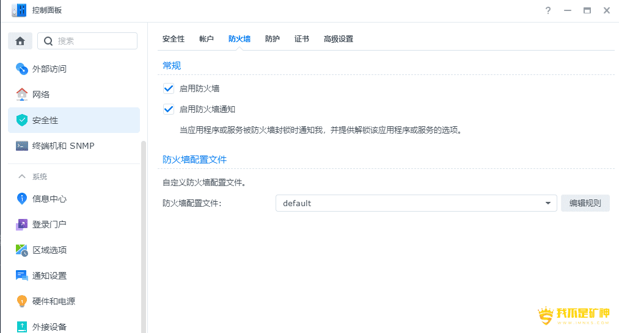Click the home icon button
Screen dimensions: 619x333
click(x=20, y=41)
